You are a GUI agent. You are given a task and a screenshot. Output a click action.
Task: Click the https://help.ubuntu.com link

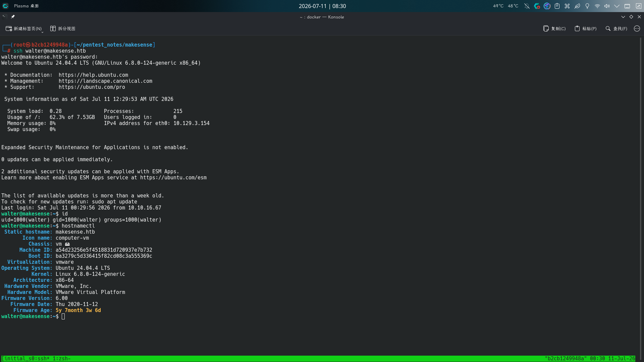coord(93,75)
